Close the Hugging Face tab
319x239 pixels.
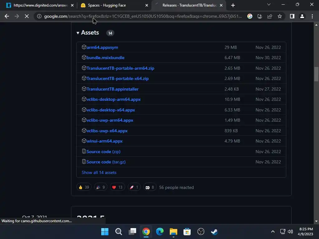tap(147, 5)
